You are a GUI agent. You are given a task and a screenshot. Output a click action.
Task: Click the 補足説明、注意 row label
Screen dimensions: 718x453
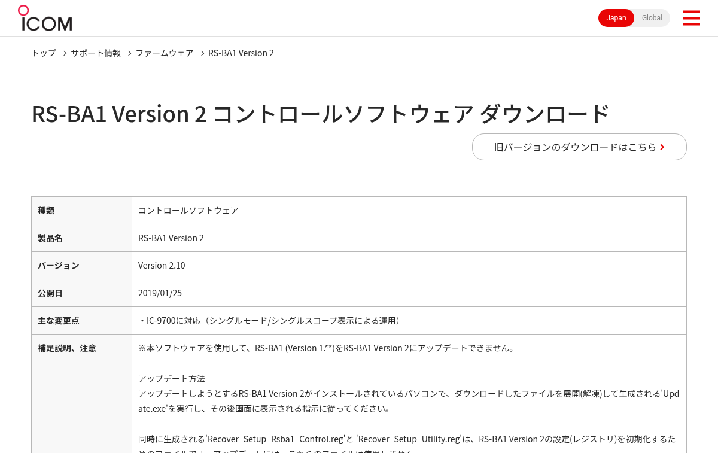point(67,348)
